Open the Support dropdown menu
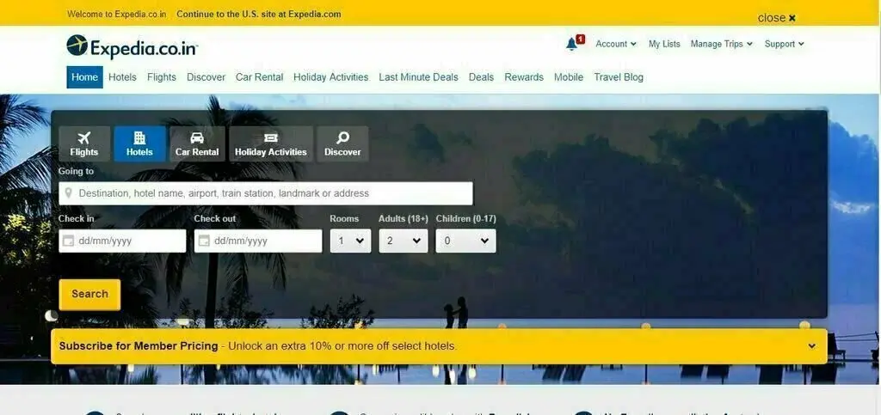881x415 pixels. (x=785, y=44)
